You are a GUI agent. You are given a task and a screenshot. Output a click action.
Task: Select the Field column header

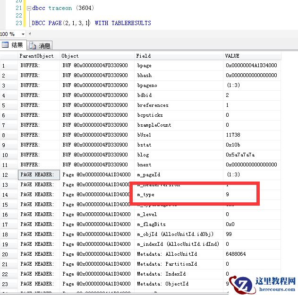(x=179, y=56)
